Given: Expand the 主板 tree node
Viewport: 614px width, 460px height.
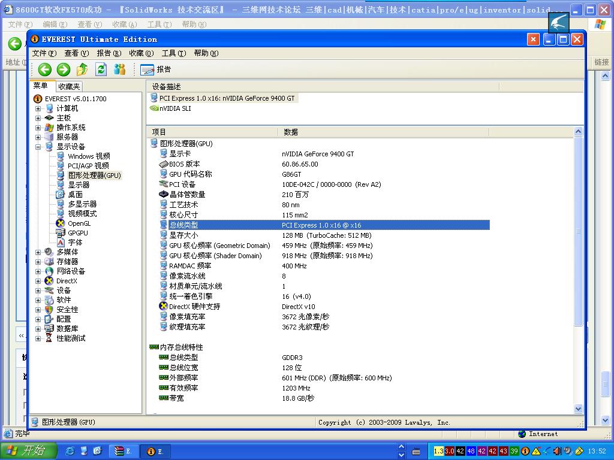Looking at the screenshot, I should click(x=38, y=118).
